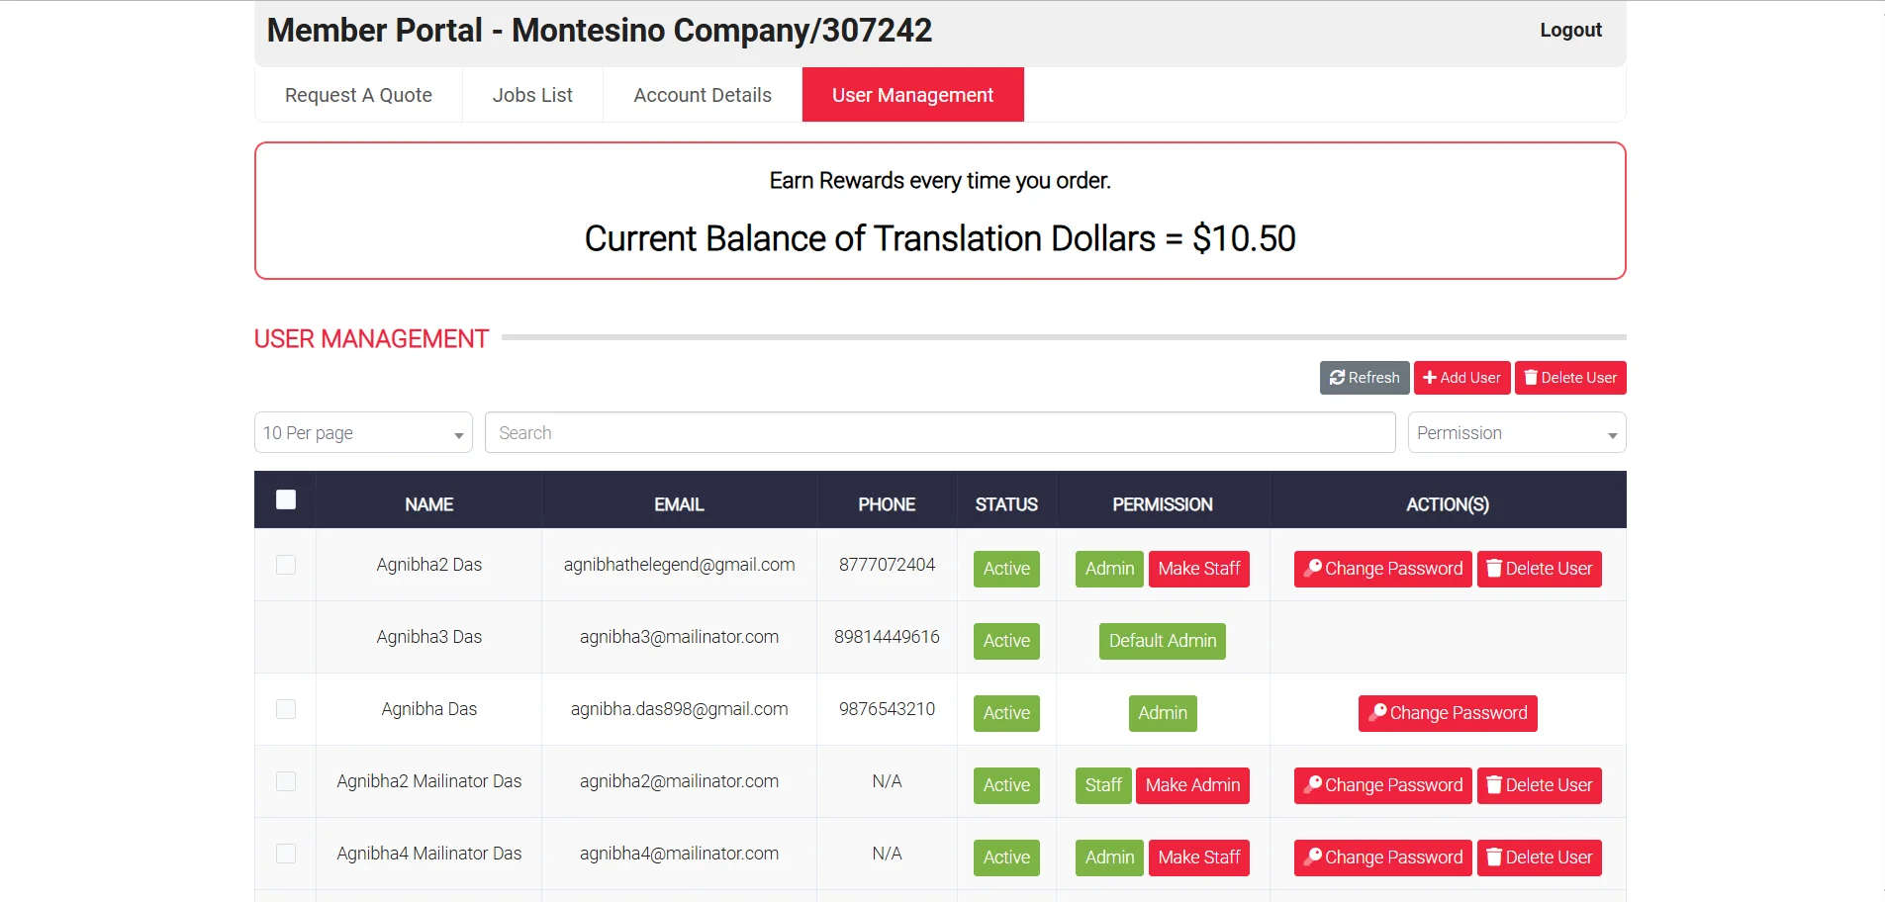Screen dimensions: 1885x902
Task: Expand the Permission filter dropdown
Action: (x=1516, y=433)
